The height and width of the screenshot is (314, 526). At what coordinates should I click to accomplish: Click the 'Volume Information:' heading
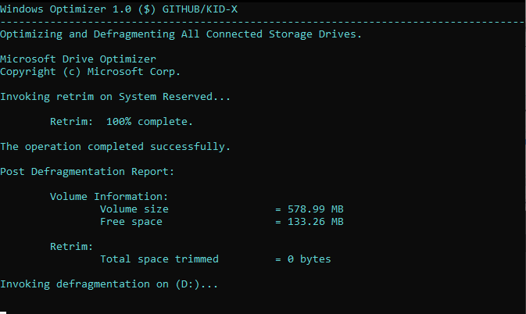pyautogui.click(x=109, y=197)
